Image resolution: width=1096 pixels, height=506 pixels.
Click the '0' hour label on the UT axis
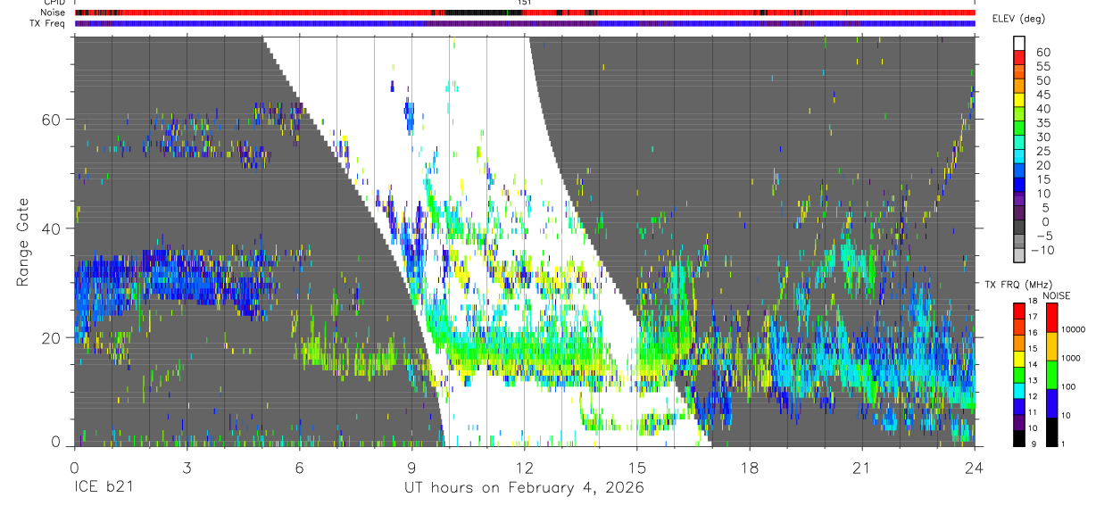[x=74, y=467]
